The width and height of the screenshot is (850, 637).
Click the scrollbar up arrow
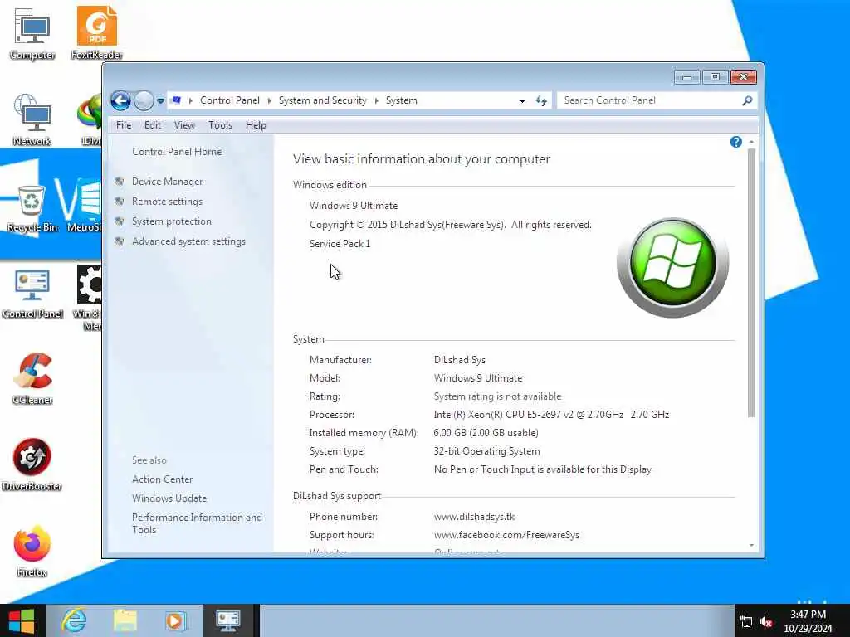coord(751,142)
